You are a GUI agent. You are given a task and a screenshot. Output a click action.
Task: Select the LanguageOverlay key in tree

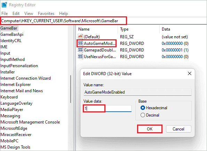16,103
